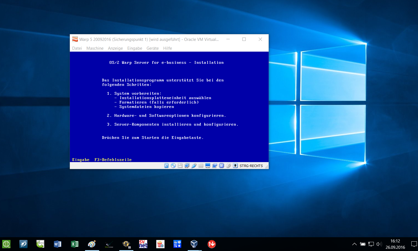Open the popcorn media player taskbar app
The height and width of the screenshot is (251, 418).
(160, 244)
